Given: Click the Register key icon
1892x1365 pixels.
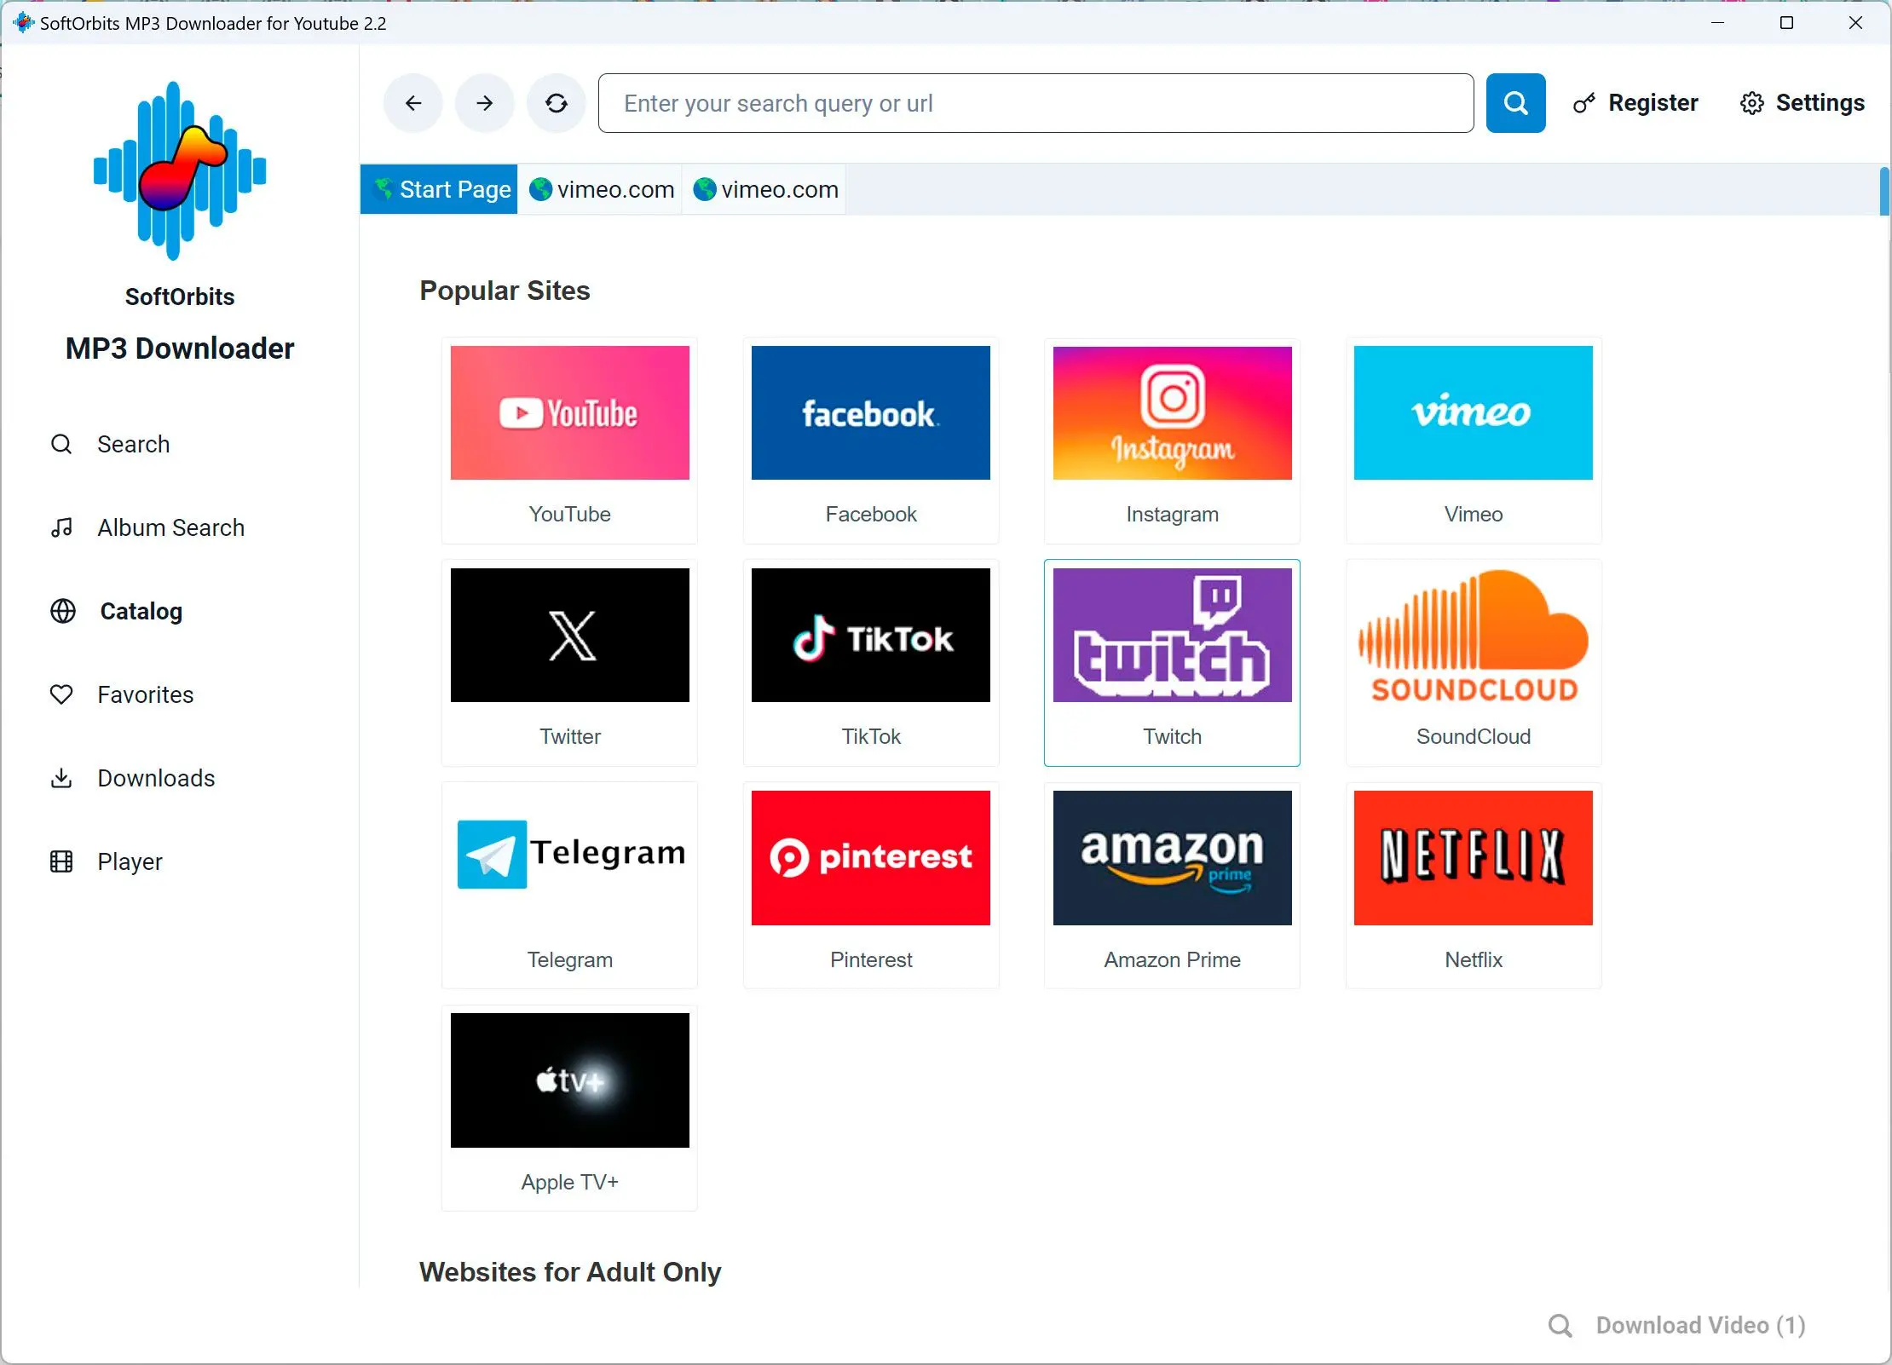Looking at the screenshot, I should pyautogui.click(x=1584, y=103).
